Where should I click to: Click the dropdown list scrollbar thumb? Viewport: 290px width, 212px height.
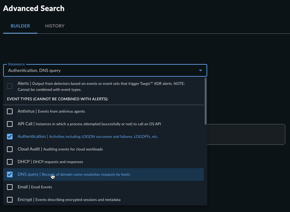pos(206,101)
